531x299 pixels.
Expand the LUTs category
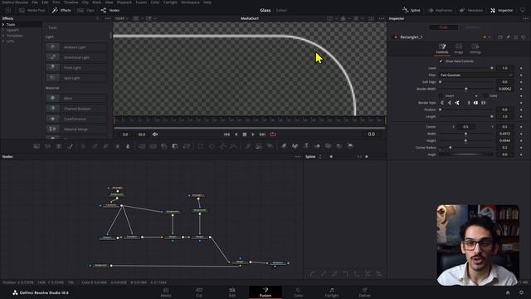click(3, 41)
